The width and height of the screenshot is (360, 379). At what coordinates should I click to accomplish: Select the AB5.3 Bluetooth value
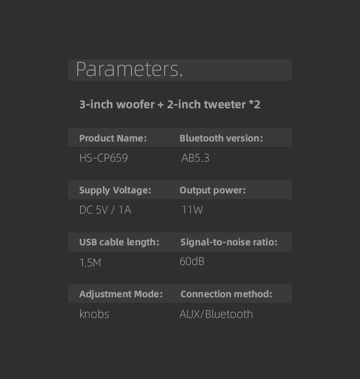tap(195, 158)
